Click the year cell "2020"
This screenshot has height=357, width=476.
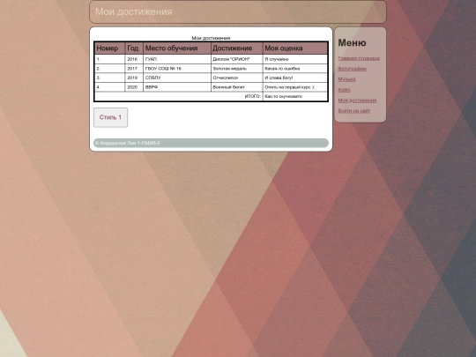point(134,87)
